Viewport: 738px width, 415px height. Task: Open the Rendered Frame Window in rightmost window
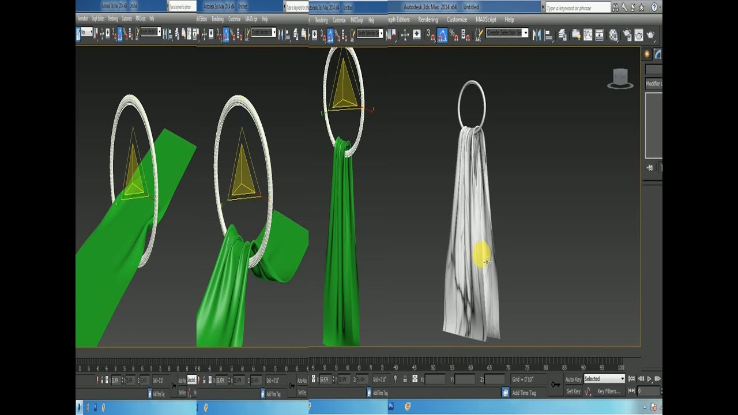point(638,35)
